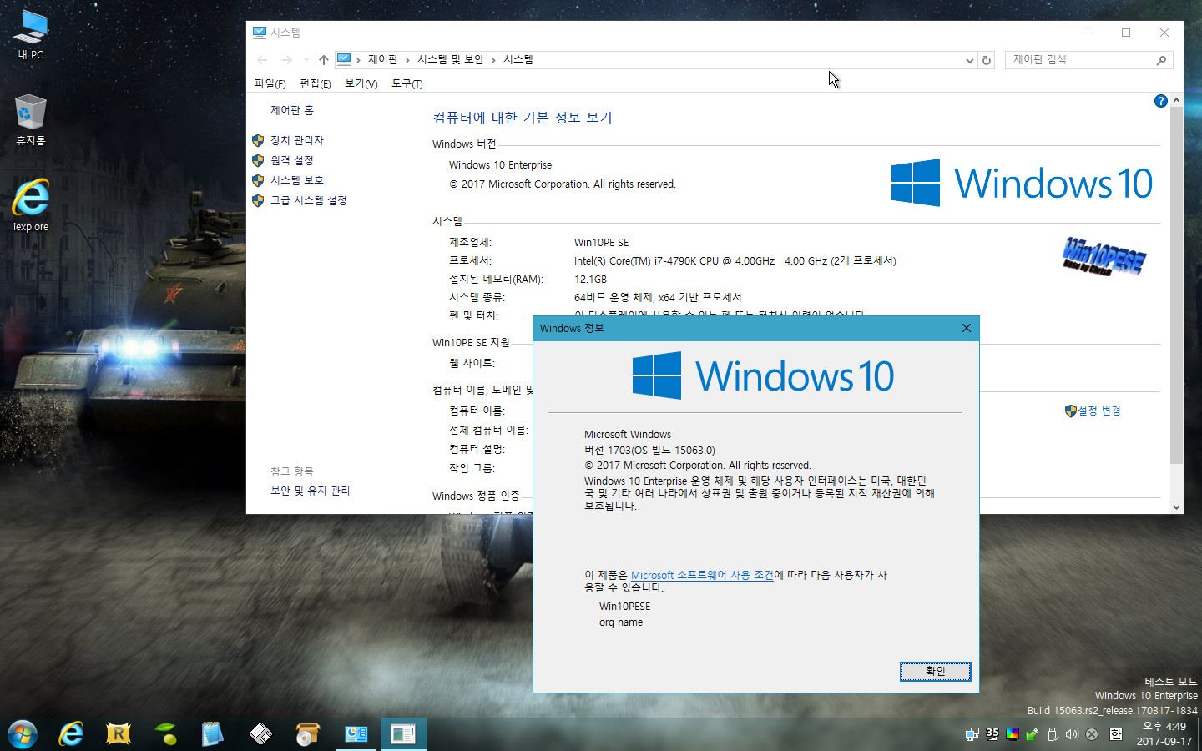The width and height of the screenshot is (1202, 751).
Task: Click the scrollbar down arrow in system window
Action: click(1176, 507)
